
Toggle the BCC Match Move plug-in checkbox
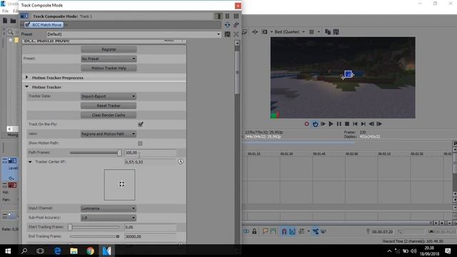(x=27, y=25)
